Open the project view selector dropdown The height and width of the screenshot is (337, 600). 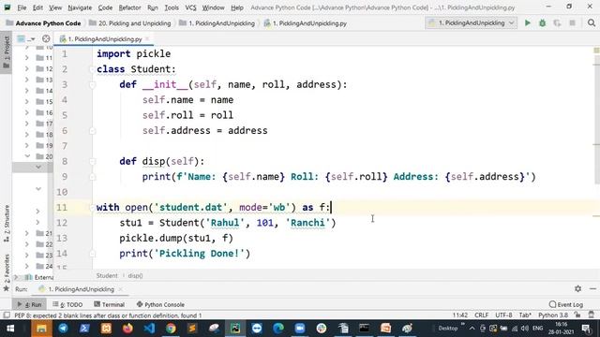(x=26, y=38)
